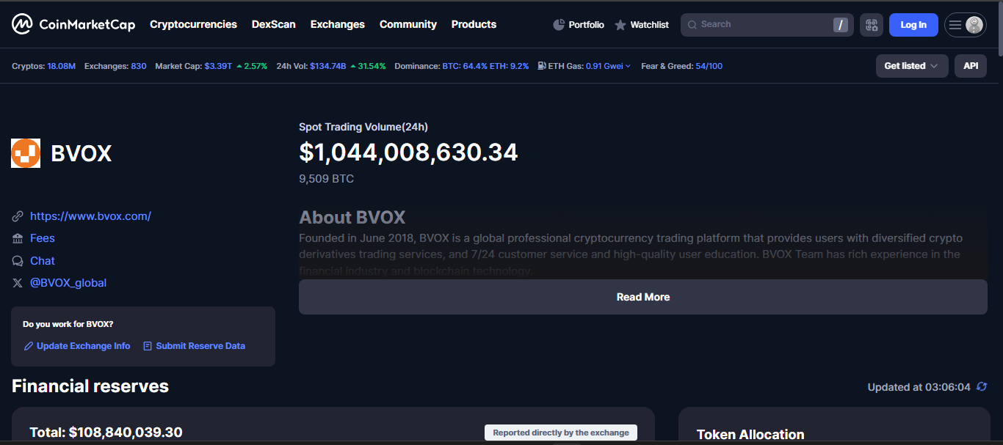Click the About BVOX heading
The height and width of the screenshot is (445, 1003).
click(352, 218)
